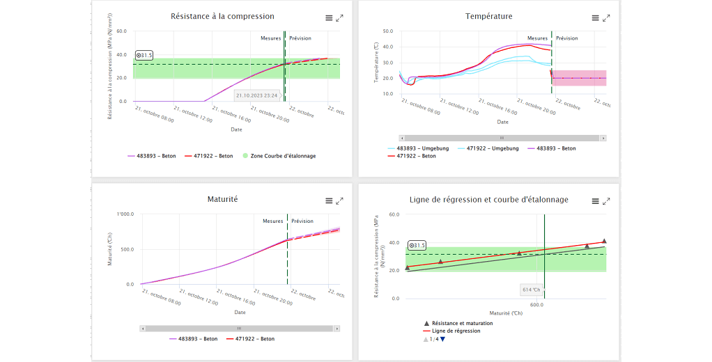
Task: Toggle Zone Courbe d'étalonnage legend item
Action: point(282,156)
